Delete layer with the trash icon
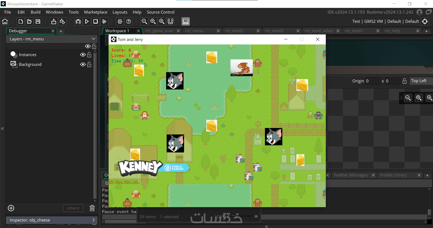Image resolution: width=433 pixels, height=228 pixels. tap(92, 208)
